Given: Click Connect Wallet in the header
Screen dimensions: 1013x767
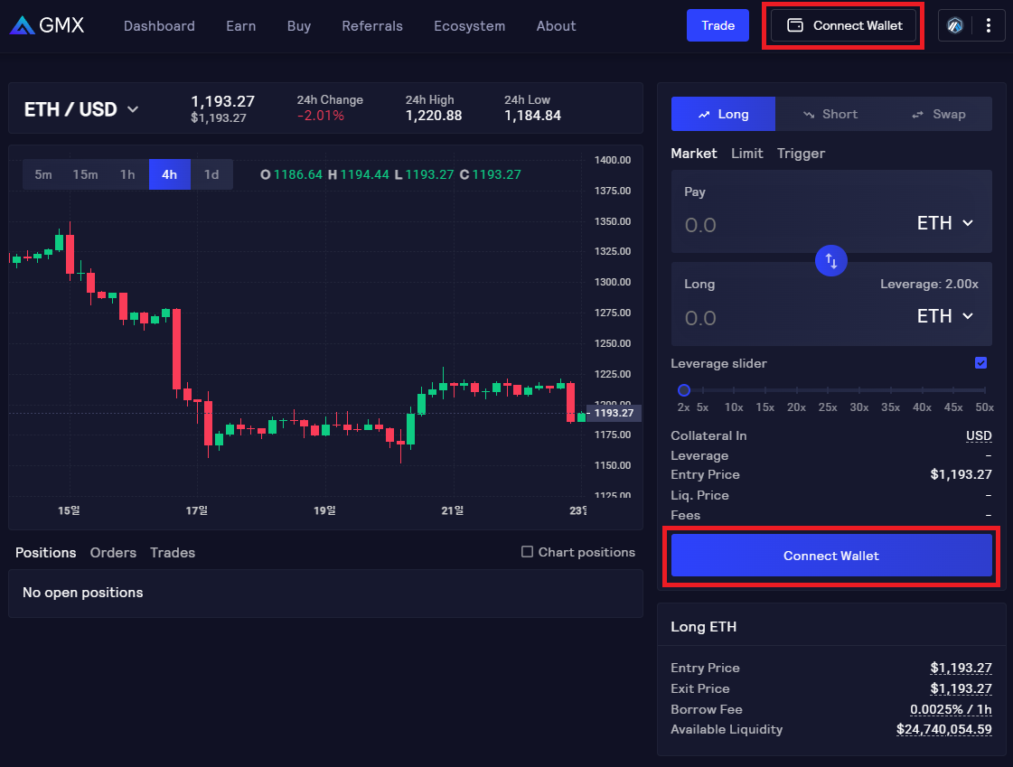Looking at the screenshot, I should (x=843, y=26).
